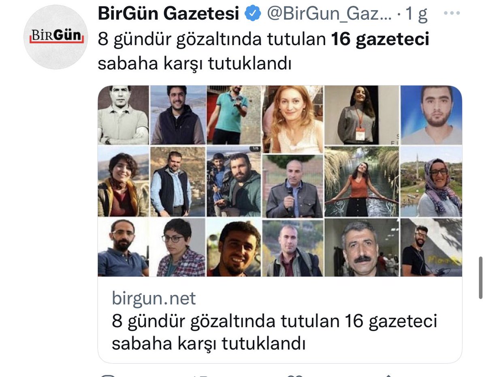Open photo of woman in orange top on bridge

[x=362, y=181]
